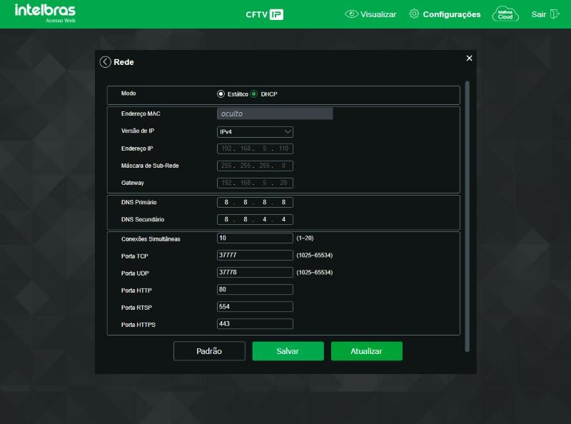
Task: Click the Rede dialog title text
Action: [123, 62]
